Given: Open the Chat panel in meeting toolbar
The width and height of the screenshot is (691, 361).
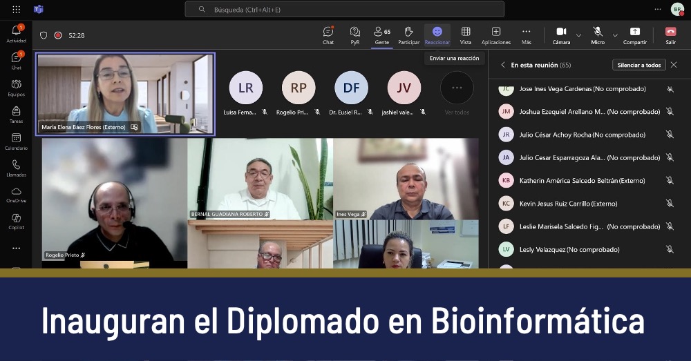Looking at the screenshot, I should coord(328,35).
